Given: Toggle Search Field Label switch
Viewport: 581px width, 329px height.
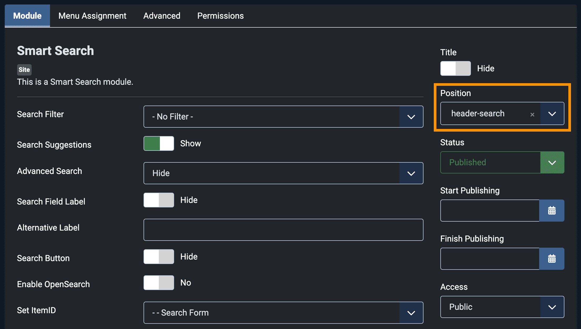Looking at the screenshot, I should click(x=159, y=200).
